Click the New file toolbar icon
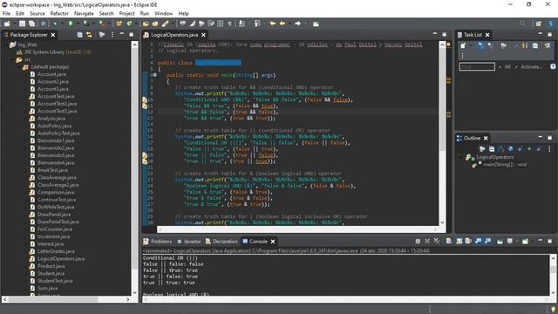Image resolution: width=558 pixels, height=314 pixels. (7, 24)
